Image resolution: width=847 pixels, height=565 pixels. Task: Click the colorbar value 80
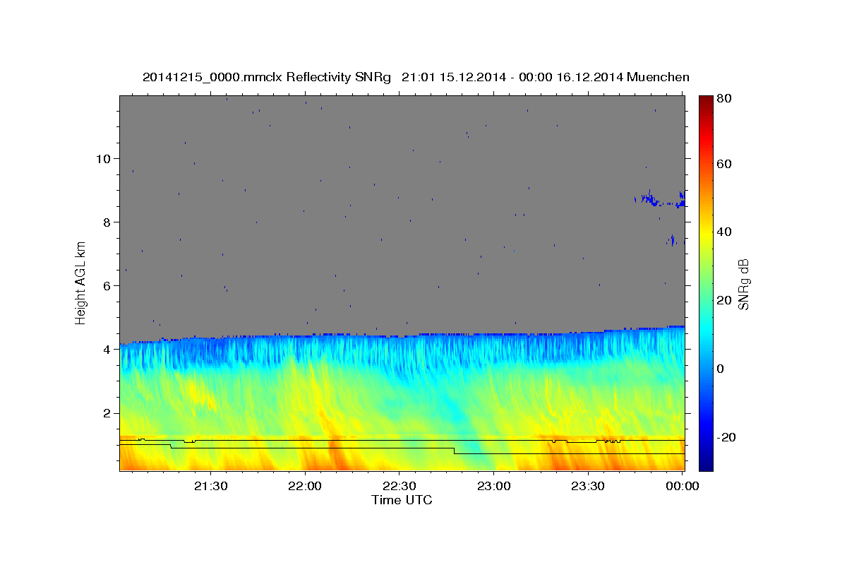726,98
